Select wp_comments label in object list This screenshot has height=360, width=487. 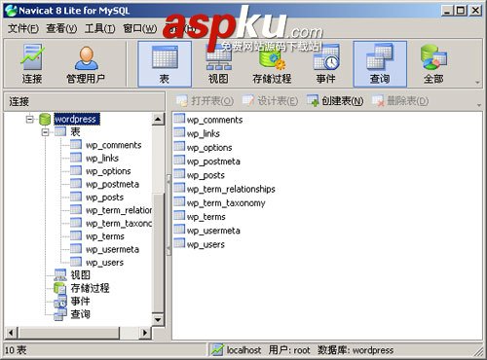tap(214, 120)
